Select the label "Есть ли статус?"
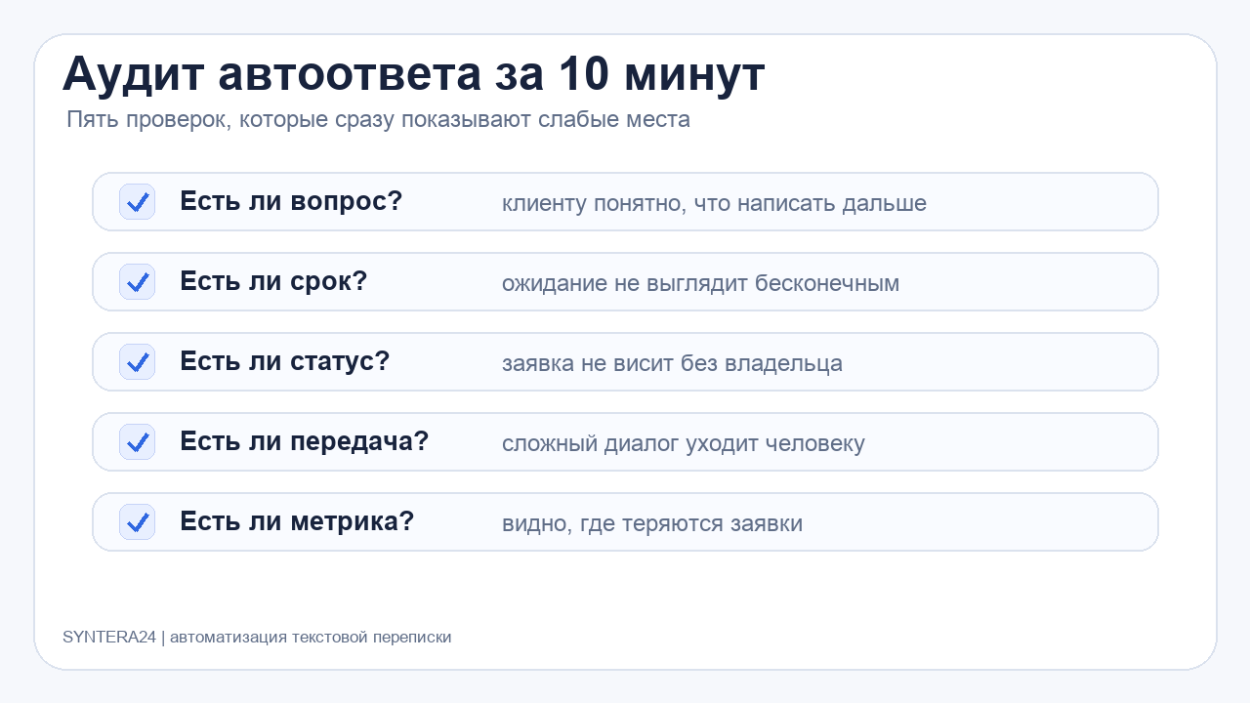 click(x=285, y=361)
